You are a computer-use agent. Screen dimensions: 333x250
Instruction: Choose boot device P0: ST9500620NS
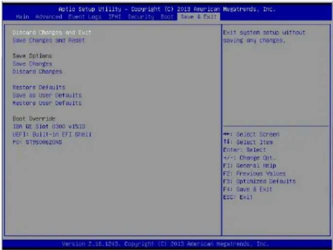tap(37, 142)
